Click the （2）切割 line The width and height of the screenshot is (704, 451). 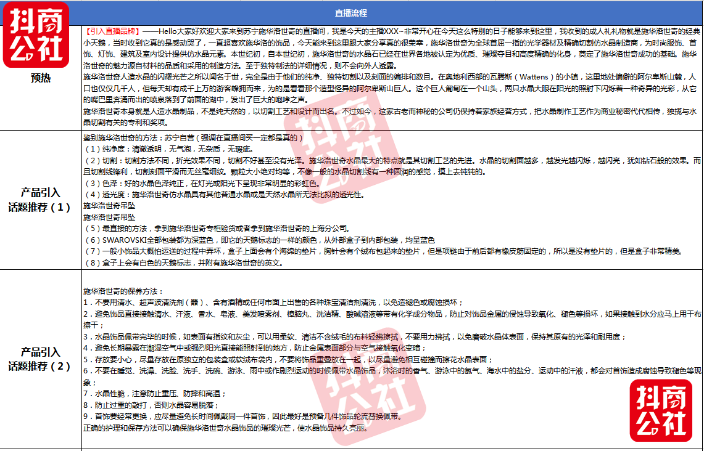[x=392, y=166]
